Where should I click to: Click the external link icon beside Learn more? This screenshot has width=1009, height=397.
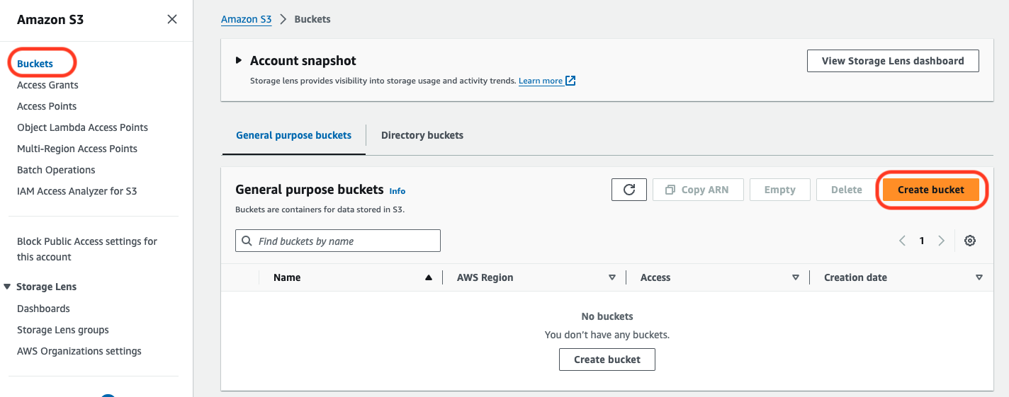[x=570, y=81]
